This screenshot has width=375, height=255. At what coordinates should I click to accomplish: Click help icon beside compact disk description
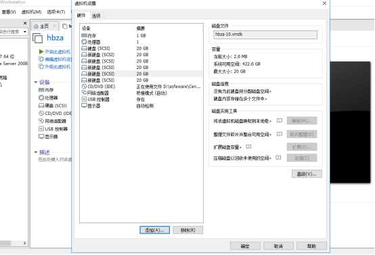(x=278, y=158)
